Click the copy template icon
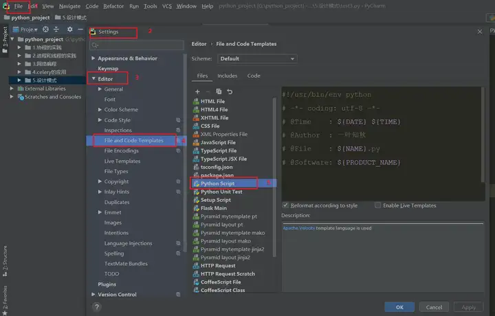Image resolution: width=495 pixels, height=316 pixels. coord(219,91)
